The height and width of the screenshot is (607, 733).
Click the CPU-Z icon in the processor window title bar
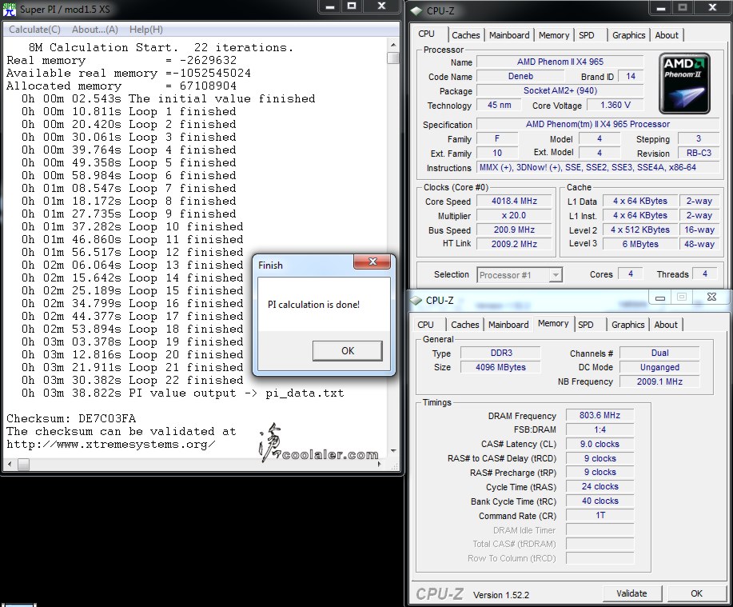pyautogui.click(x=416, y=10)
